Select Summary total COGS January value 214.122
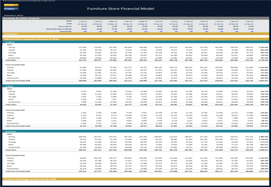Viewport: 271px width, 187px height. [x=83, y=171]
